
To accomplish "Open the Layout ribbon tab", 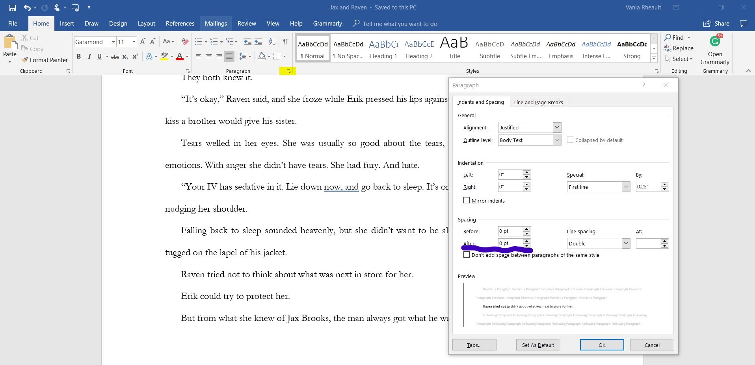I will coord(146,24).
